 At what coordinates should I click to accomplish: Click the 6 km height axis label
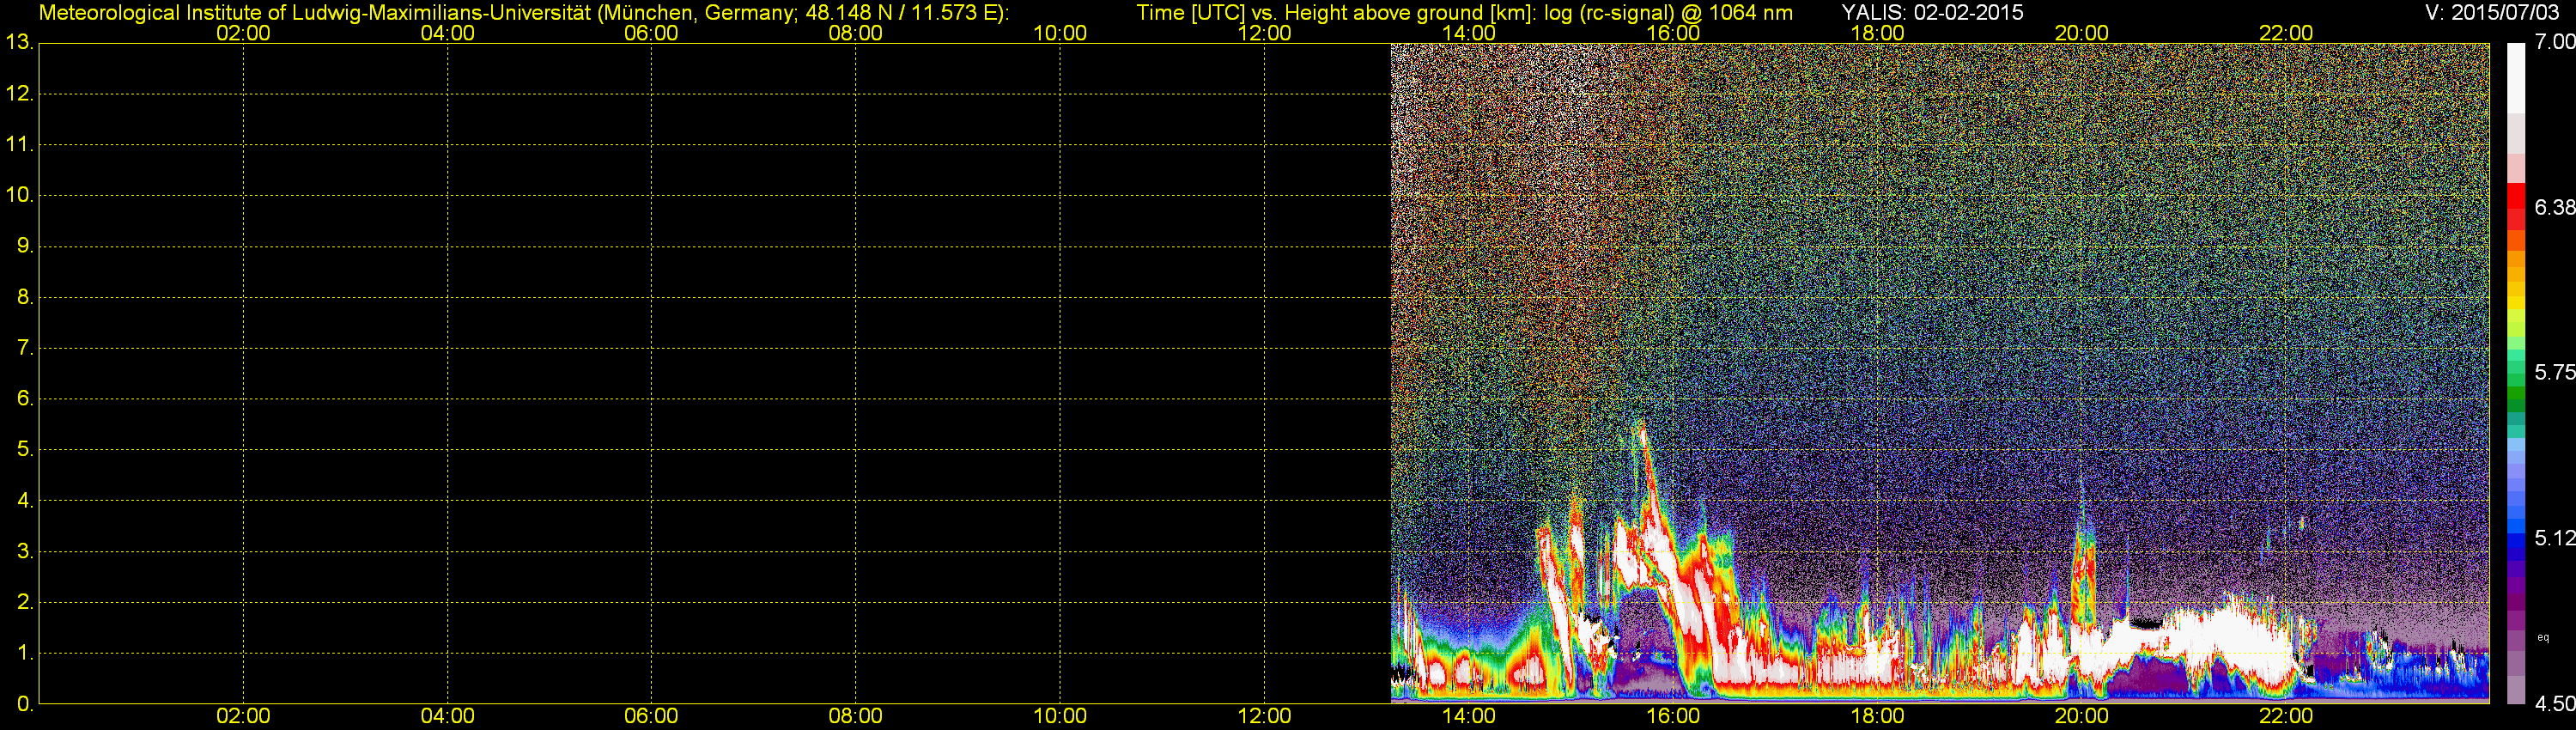click(x=24, y=399)
